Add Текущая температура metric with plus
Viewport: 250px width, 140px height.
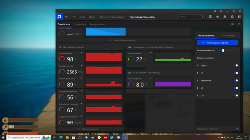point(82,91)
